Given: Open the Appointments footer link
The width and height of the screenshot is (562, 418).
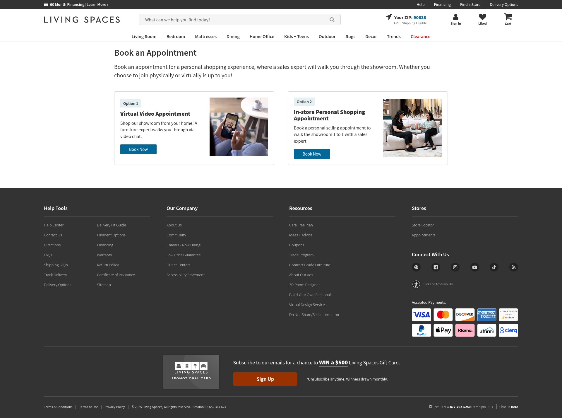Looking at the screenshot, I should 424,235.
